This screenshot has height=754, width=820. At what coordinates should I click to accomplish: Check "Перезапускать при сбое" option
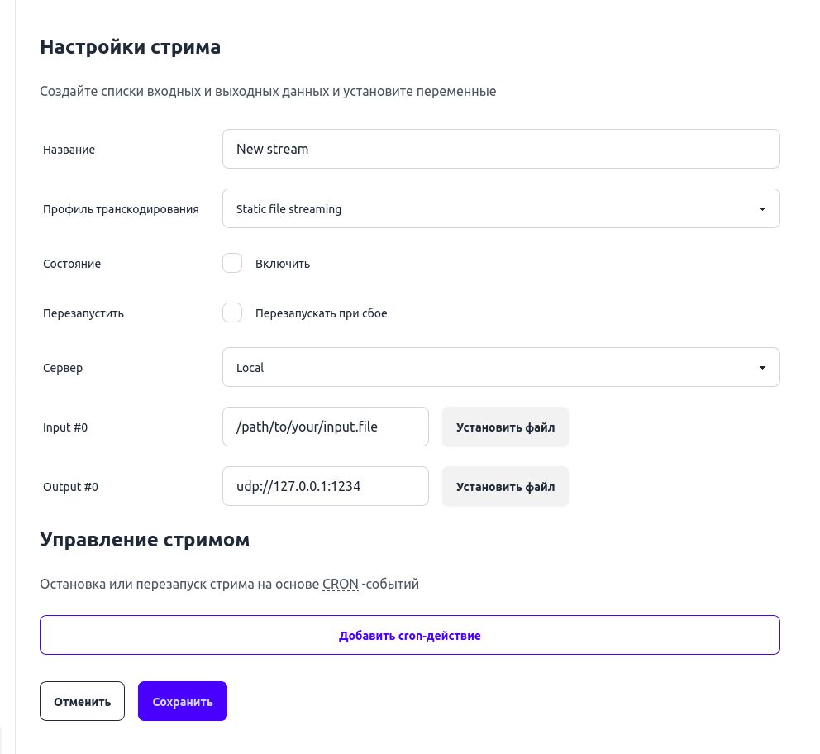[x=232, y=313]
